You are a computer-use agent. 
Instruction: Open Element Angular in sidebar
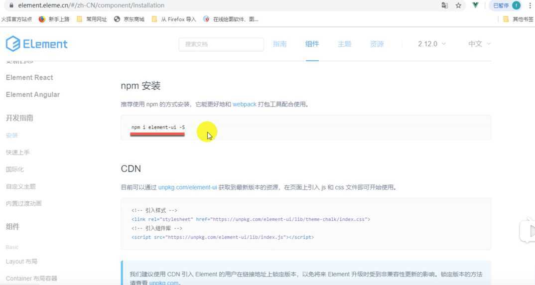pyautogui.click(x=33, y=95)
